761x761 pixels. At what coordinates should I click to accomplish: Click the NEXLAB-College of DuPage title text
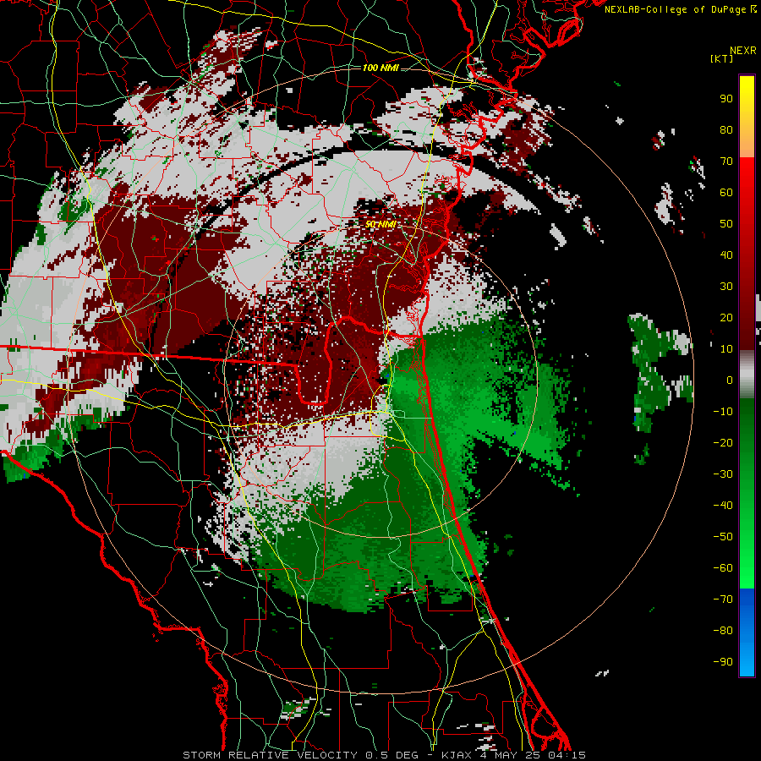pos(680,9)
